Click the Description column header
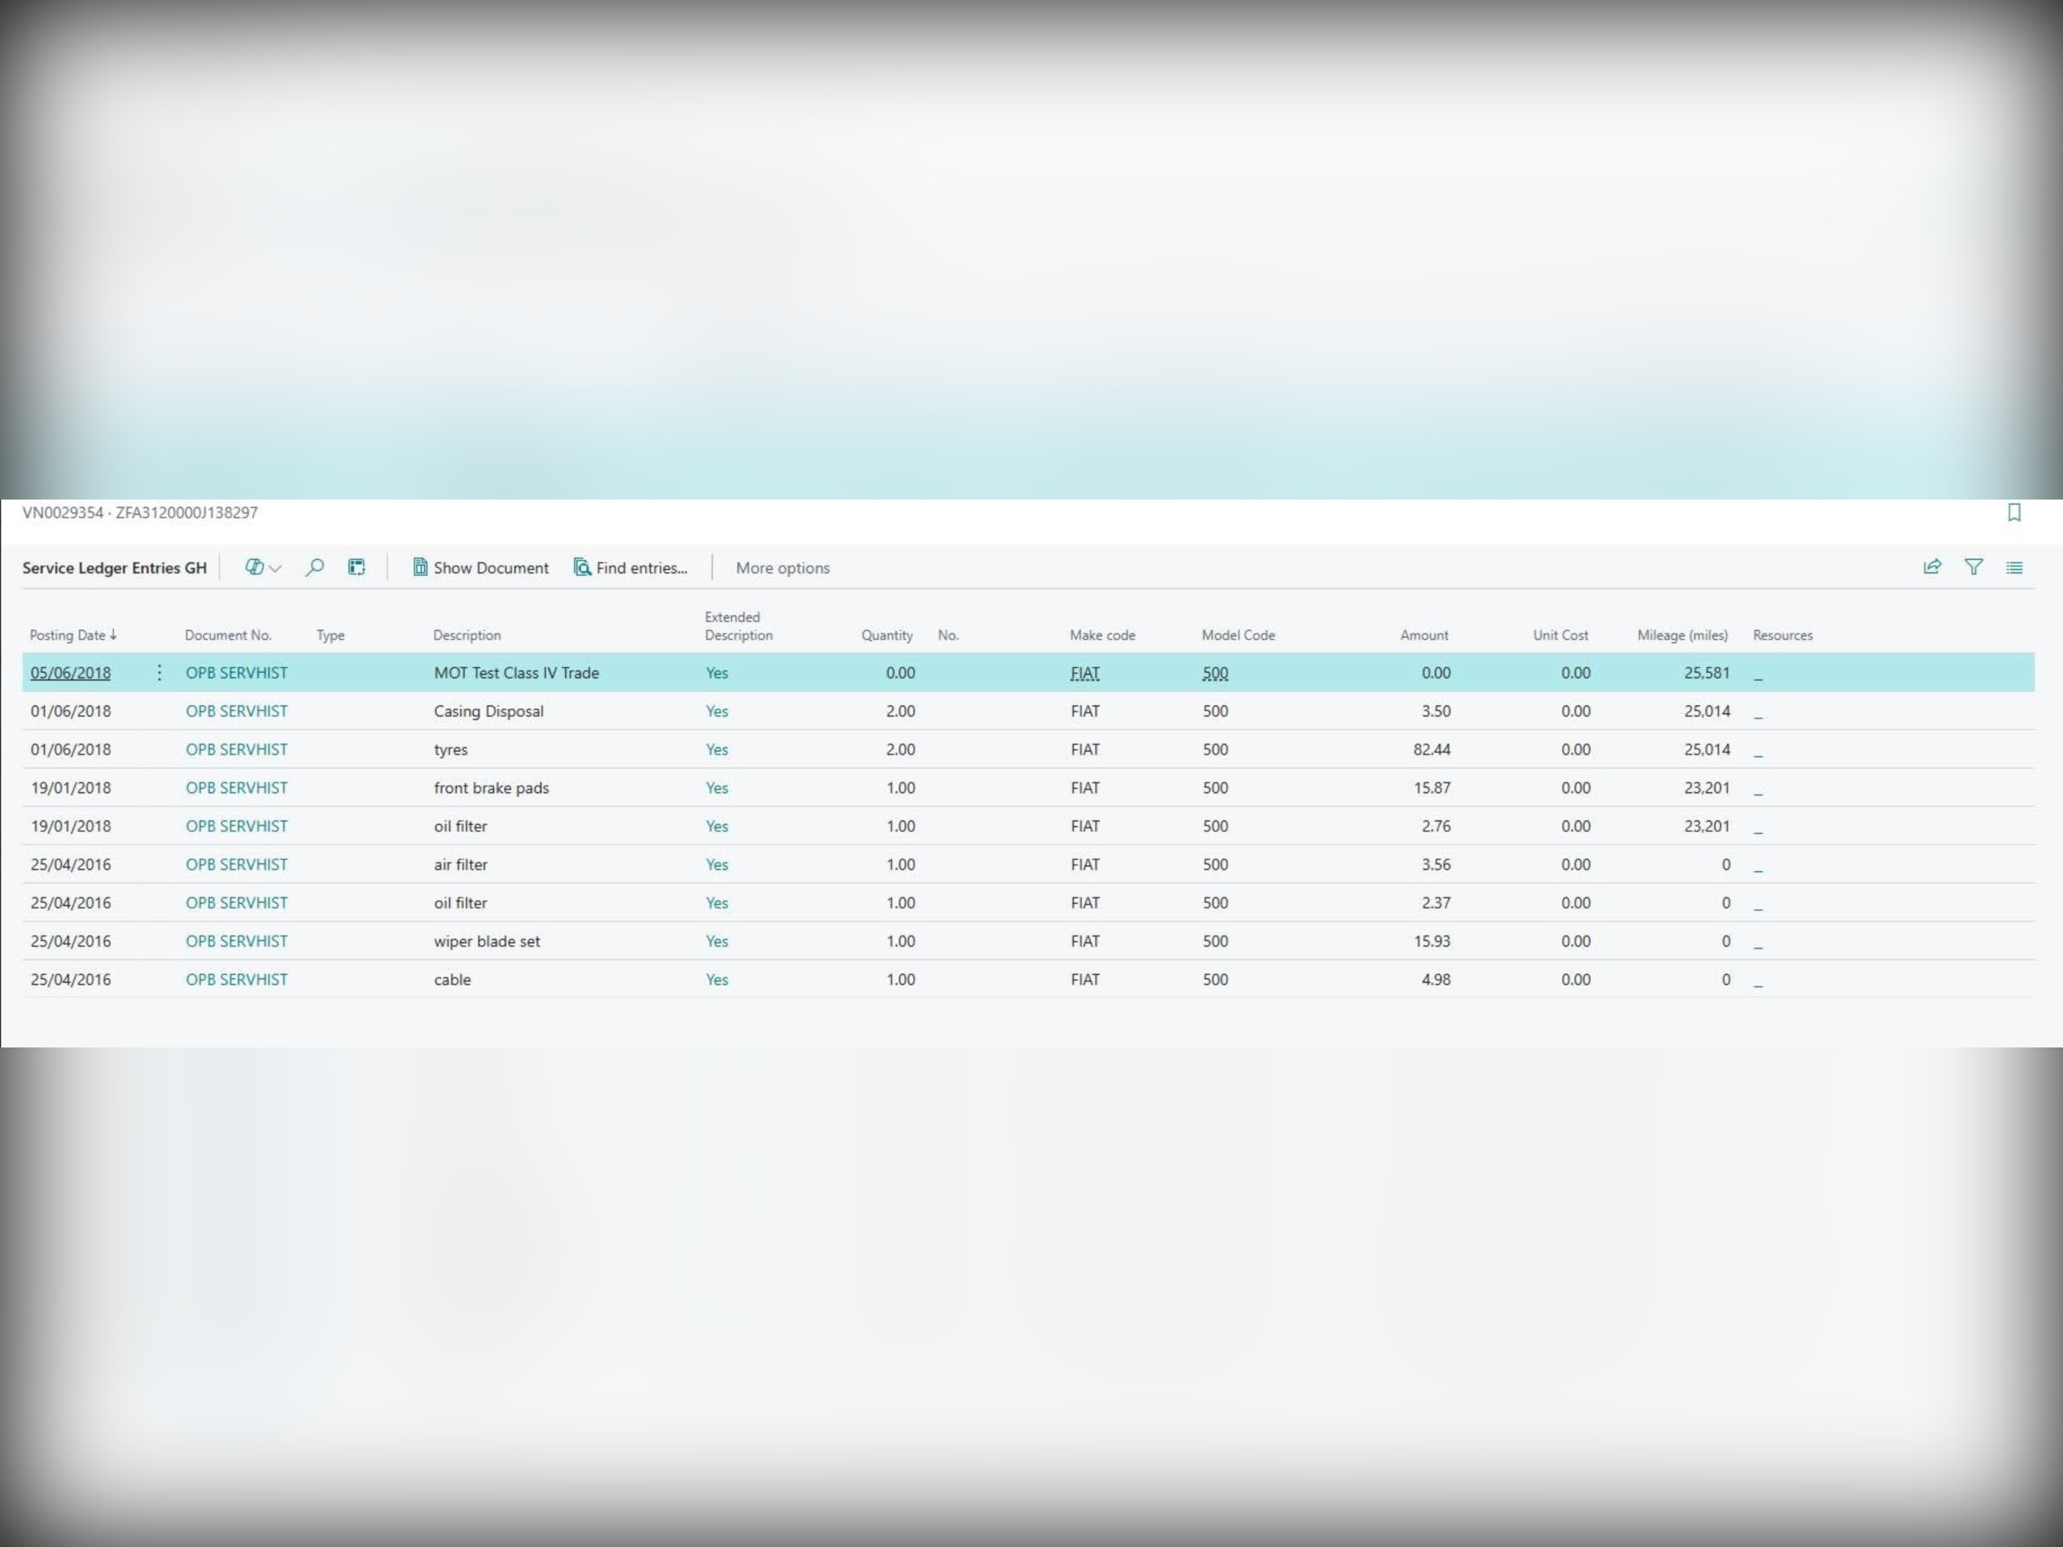This screenshot has height=1547, width=2063. (x=467, y=635)
